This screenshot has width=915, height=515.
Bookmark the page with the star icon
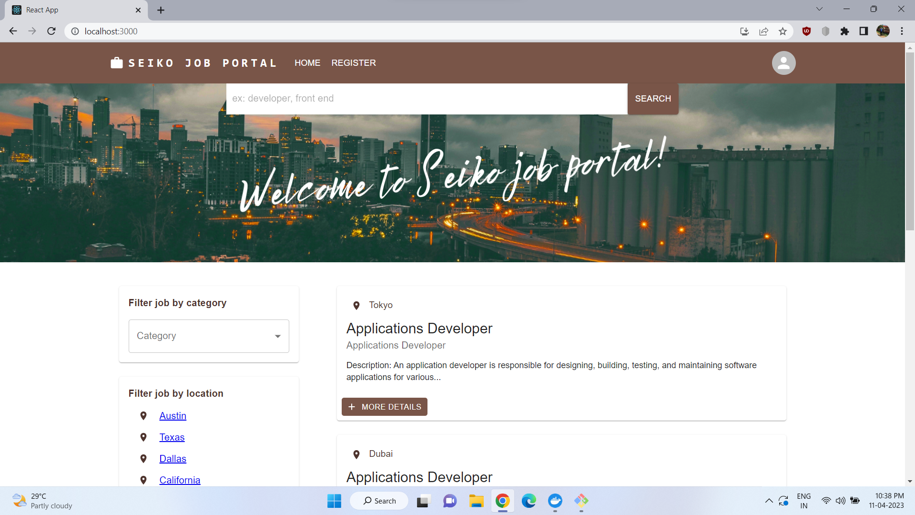coord(783,31)
